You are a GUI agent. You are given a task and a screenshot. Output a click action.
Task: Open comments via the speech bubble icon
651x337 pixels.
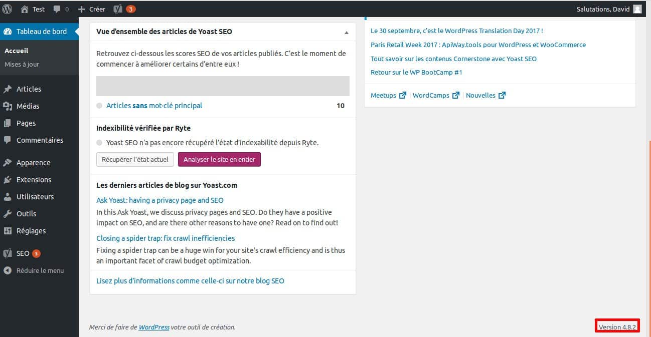(x=57, y=9)
